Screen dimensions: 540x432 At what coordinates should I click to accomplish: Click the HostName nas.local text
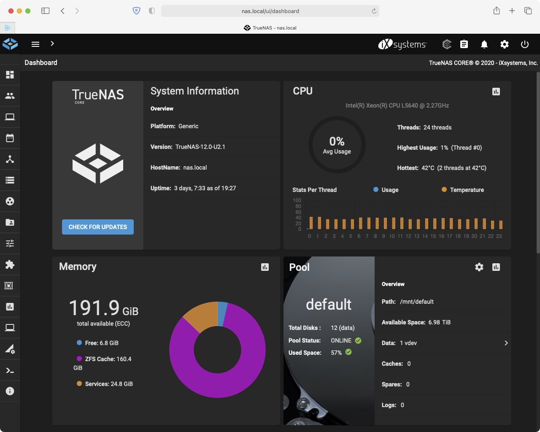pyautogui.click(x=179, y=167)
